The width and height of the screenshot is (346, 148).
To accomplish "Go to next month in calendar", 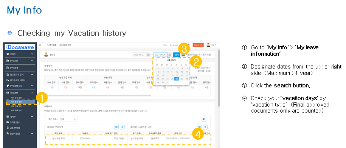I will [x=187, y=60].
